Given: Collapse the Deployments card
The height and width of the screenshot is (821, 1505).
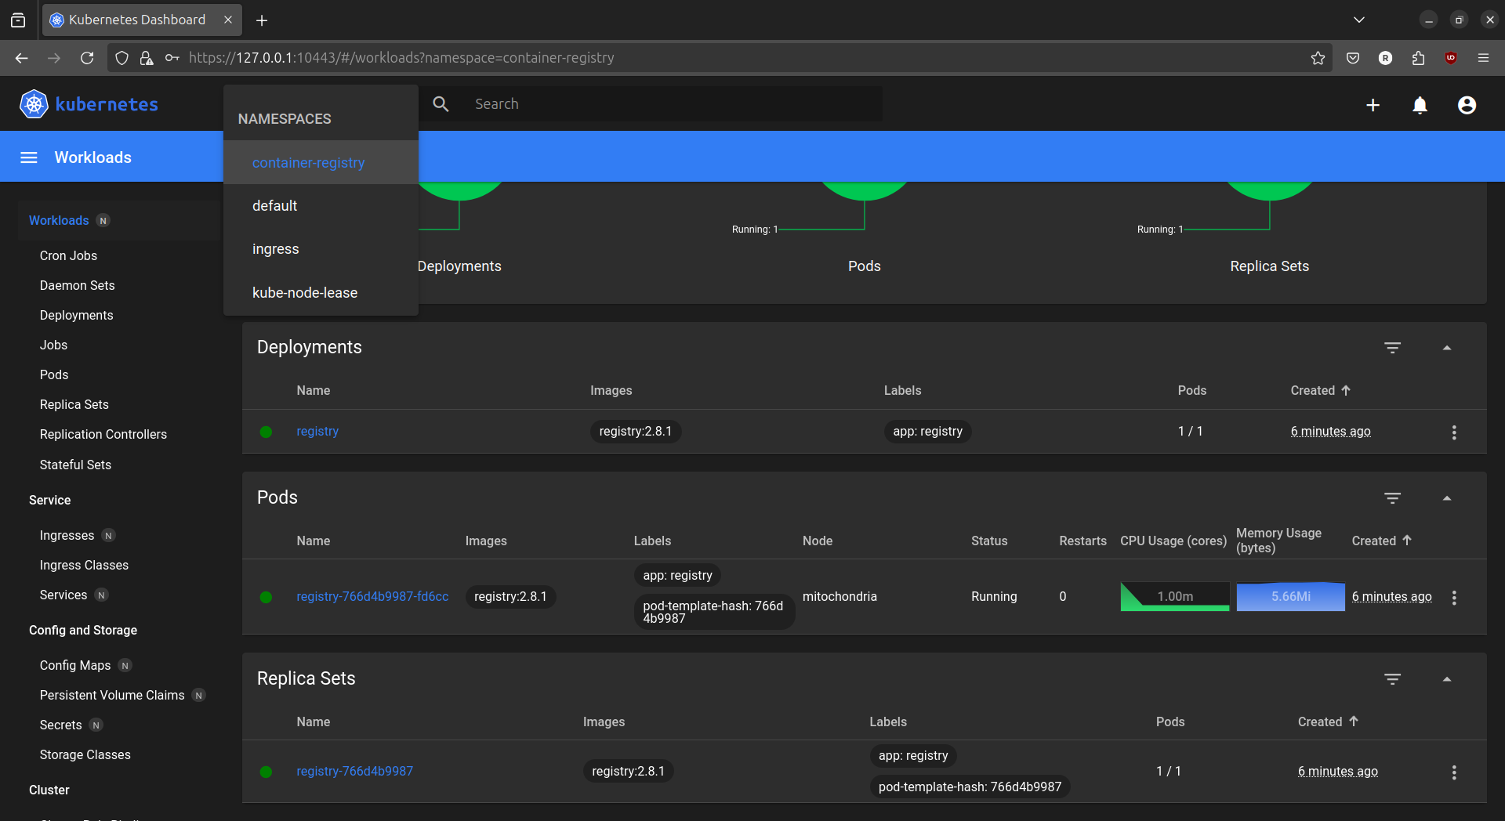Looking at the screenshot, I should click(1447, 348).
